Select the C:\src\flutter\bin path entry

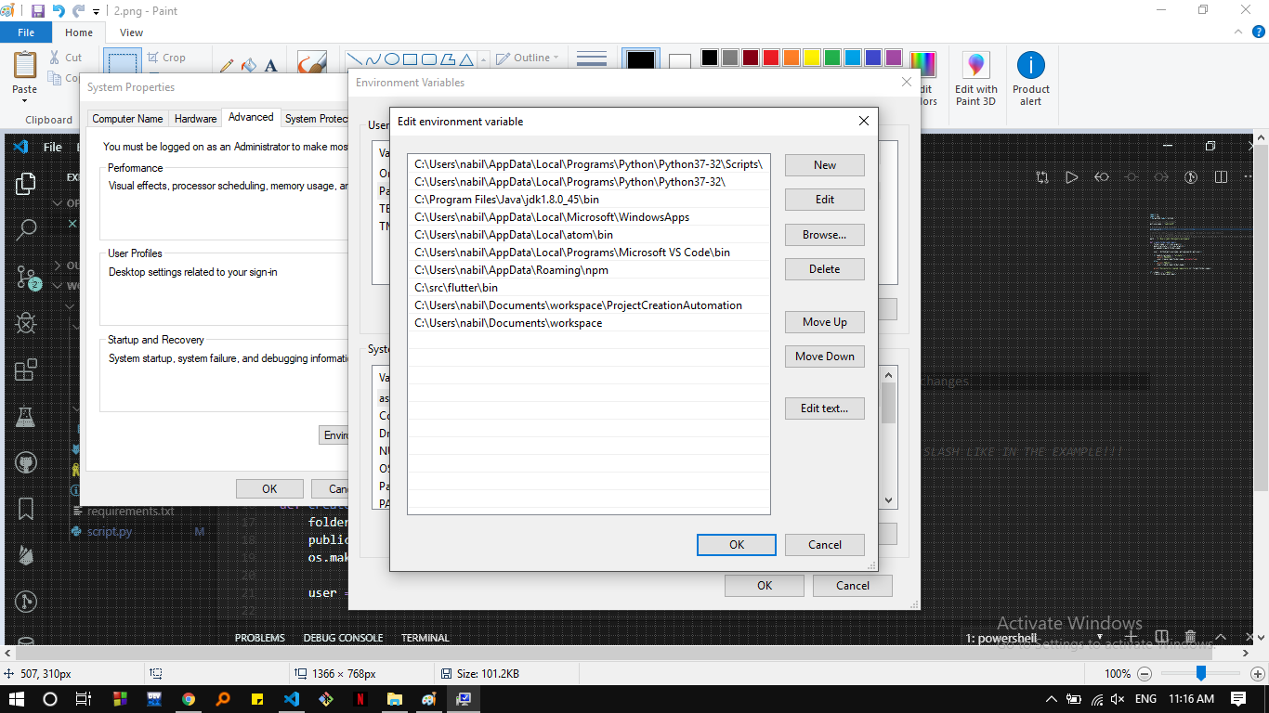point(589,288)
